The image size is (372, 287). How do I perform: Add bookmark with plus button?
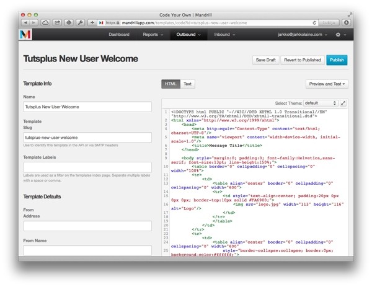(x=92, y=23)
